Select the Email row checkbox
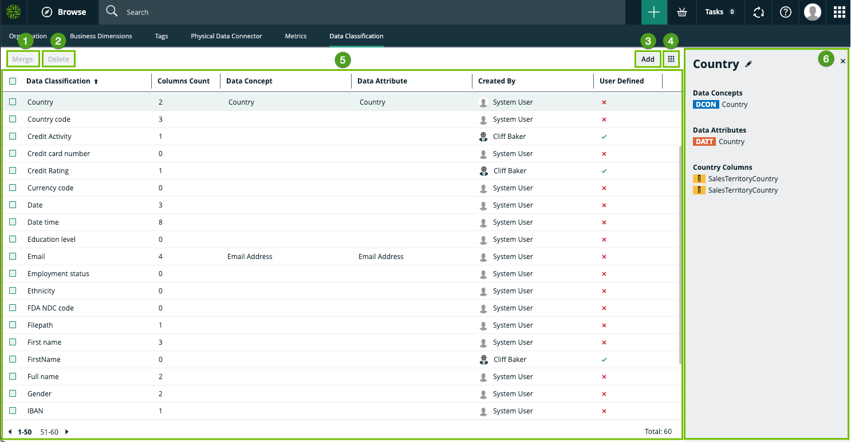 coord(13,257)
